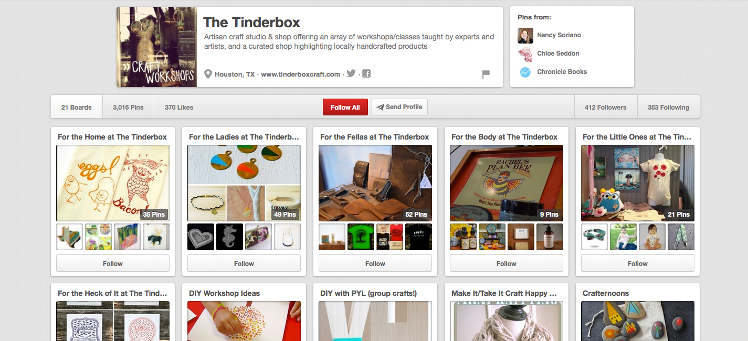This screenshot has width=748, height=341.
Task: Show the 353 Following list
Action: (x=668, y=107)
